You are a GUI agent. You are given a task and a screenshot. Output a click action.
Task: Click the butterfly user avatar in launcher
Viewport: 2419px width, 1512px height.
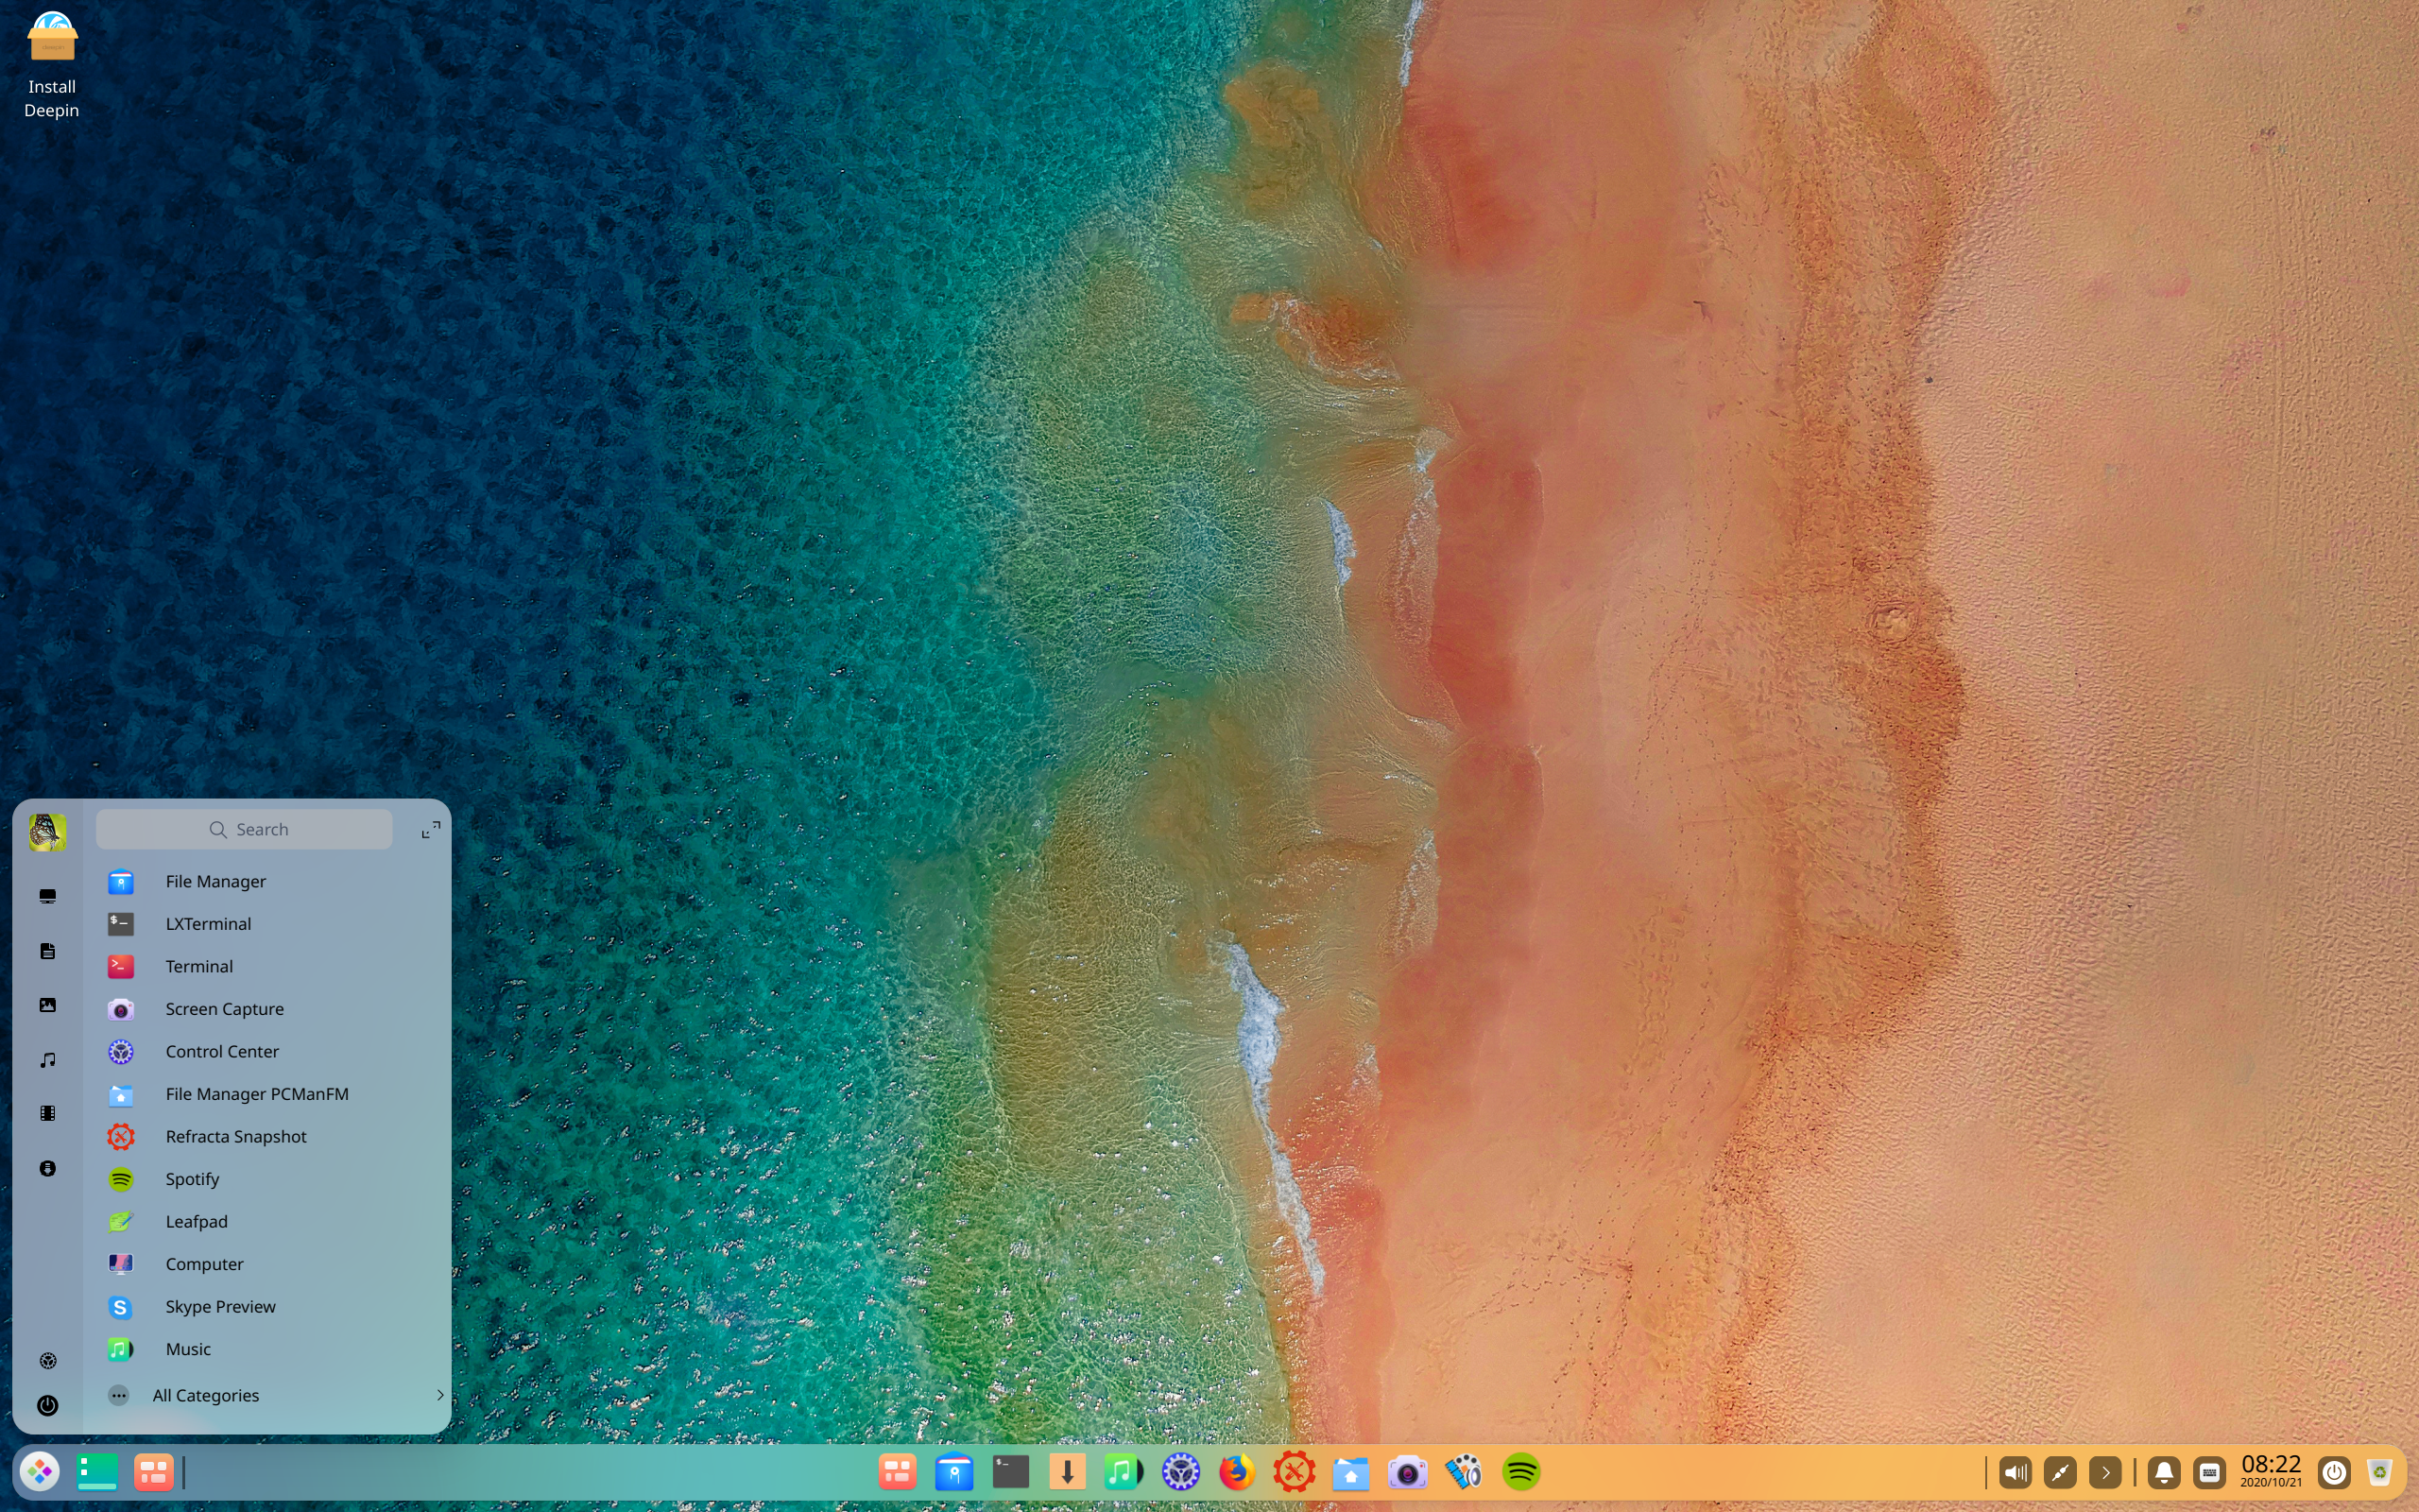[x=47, y=832]
